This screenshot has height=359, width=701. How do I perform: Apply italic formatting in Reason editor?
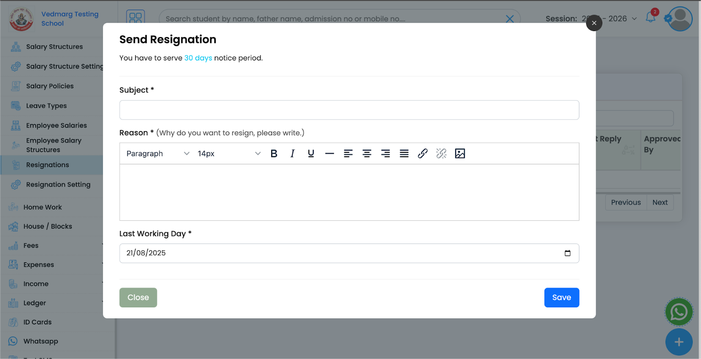pos(292,154)
